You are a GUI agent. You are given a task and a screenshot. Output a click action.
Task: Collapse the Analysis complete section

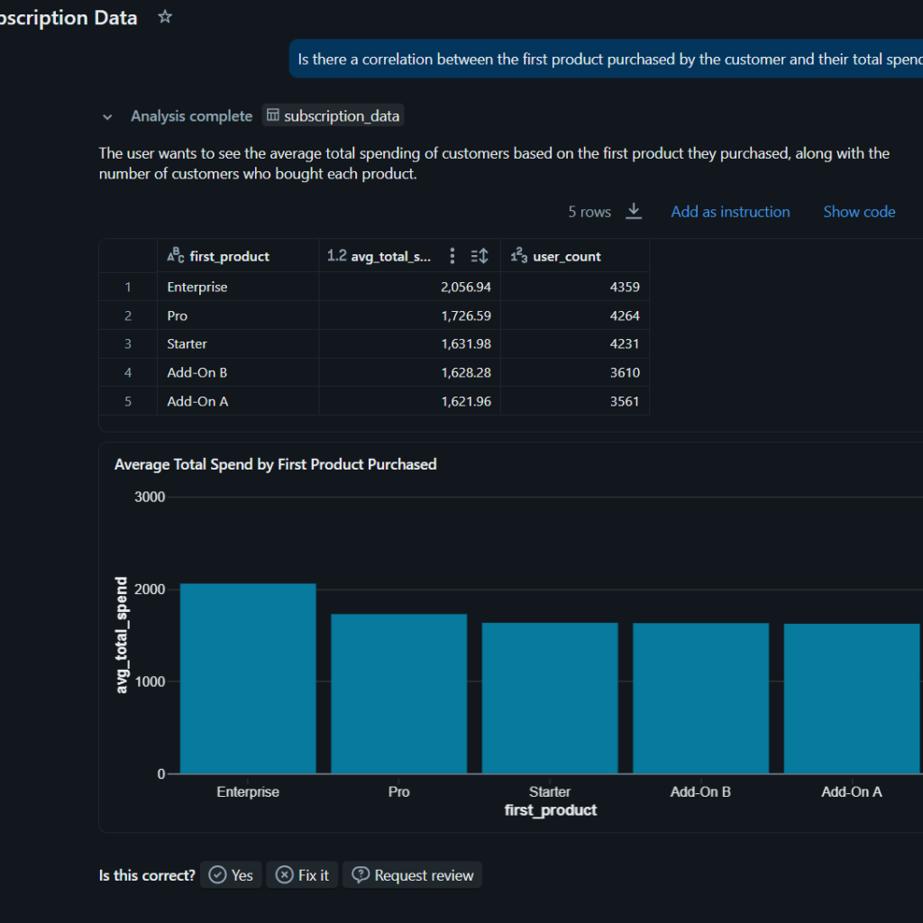point(107,116)
